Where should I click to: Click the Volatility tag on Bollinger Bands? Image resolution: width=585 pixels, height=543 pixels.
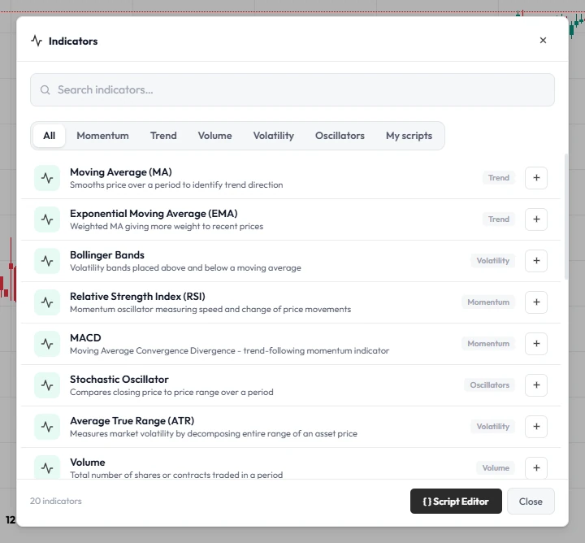click(493, 261)
